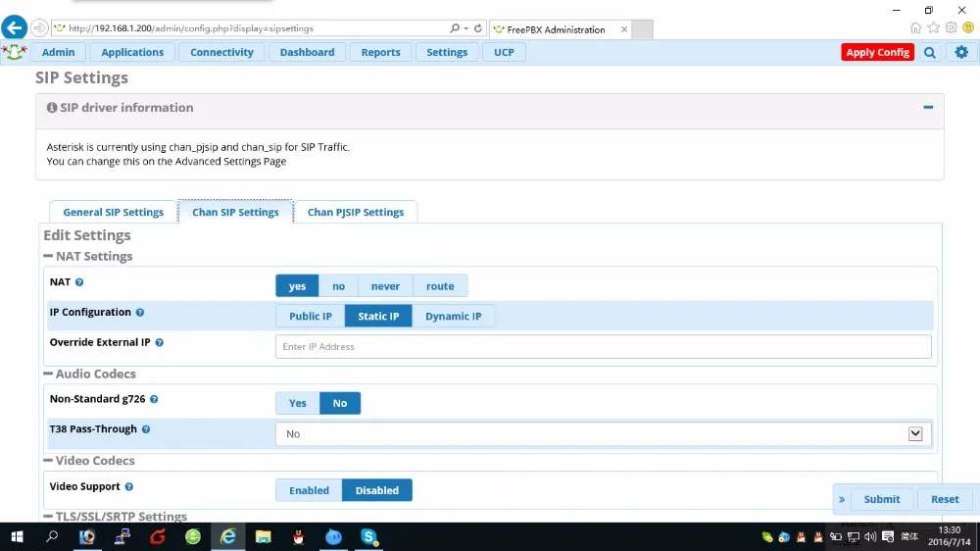
Task: Click the red Apply Config button
Action: [x=877, y=53]
